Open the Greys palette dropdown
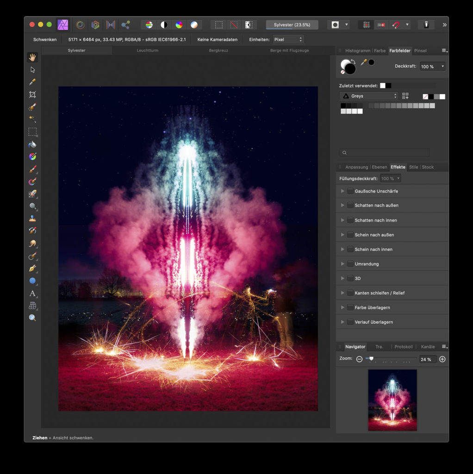Screen dimensions: 473x474 coord(369,96)
